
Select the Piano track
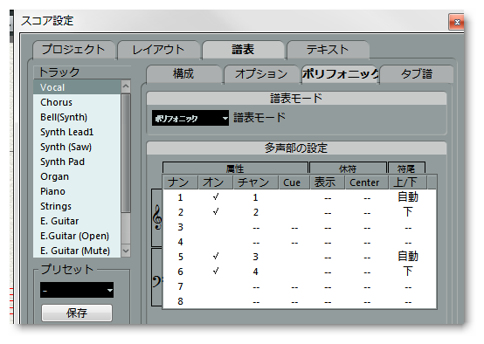tap(77, 191)
